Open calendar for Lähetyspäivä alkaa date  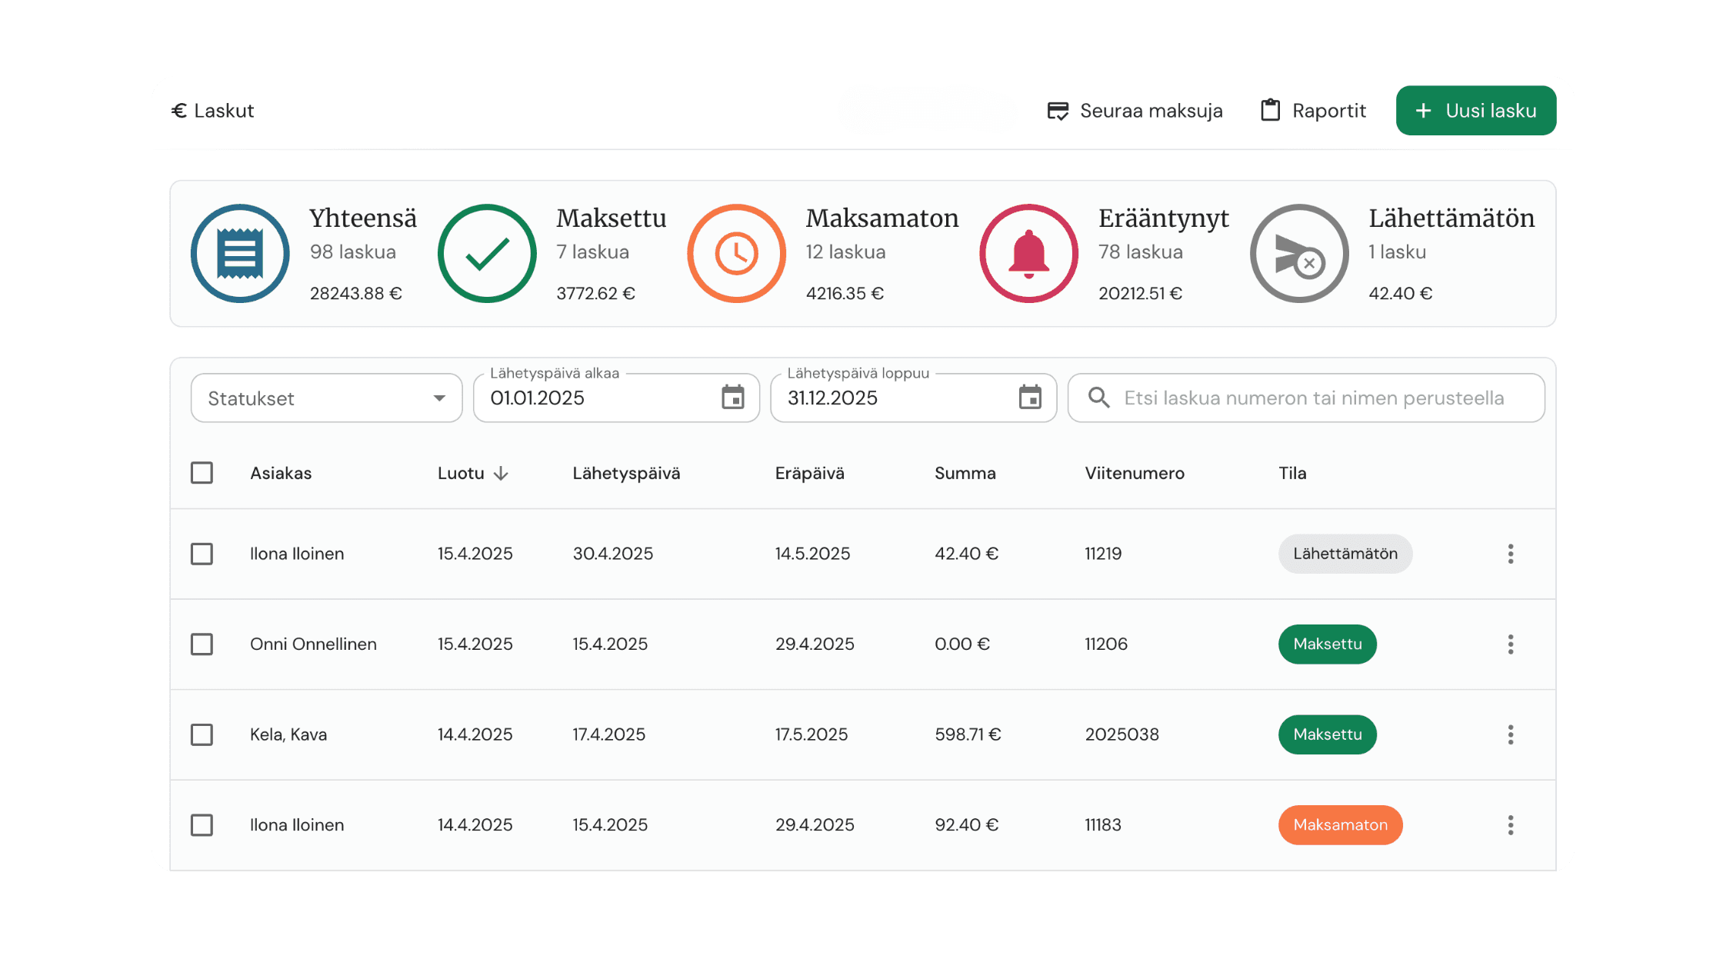tap(733, 398)
